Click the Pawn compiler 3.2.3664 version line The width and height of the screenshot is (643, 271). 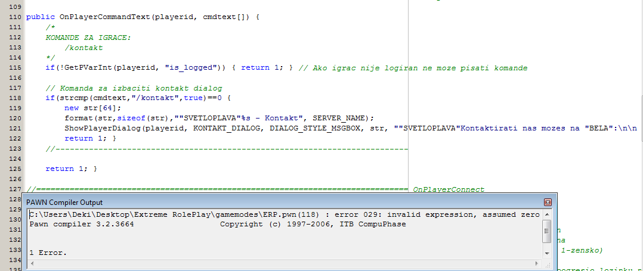tap(82, 224)
